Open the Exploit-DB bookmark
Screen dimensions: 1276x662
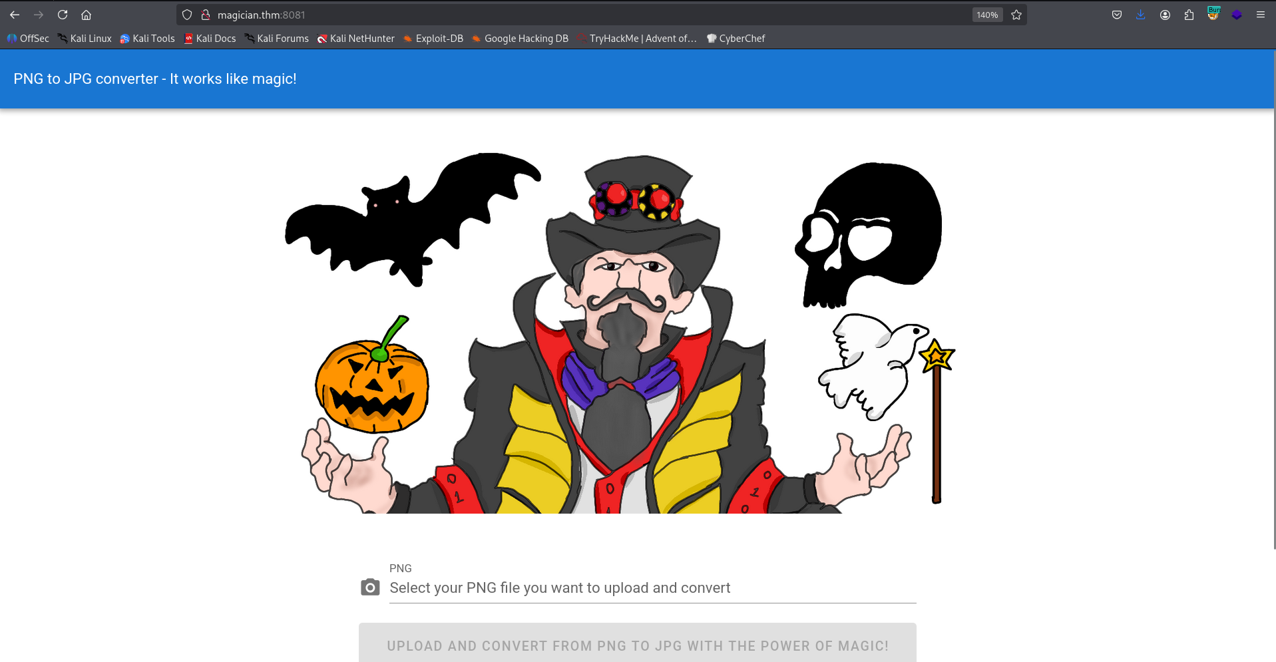(x=433, y=39)
